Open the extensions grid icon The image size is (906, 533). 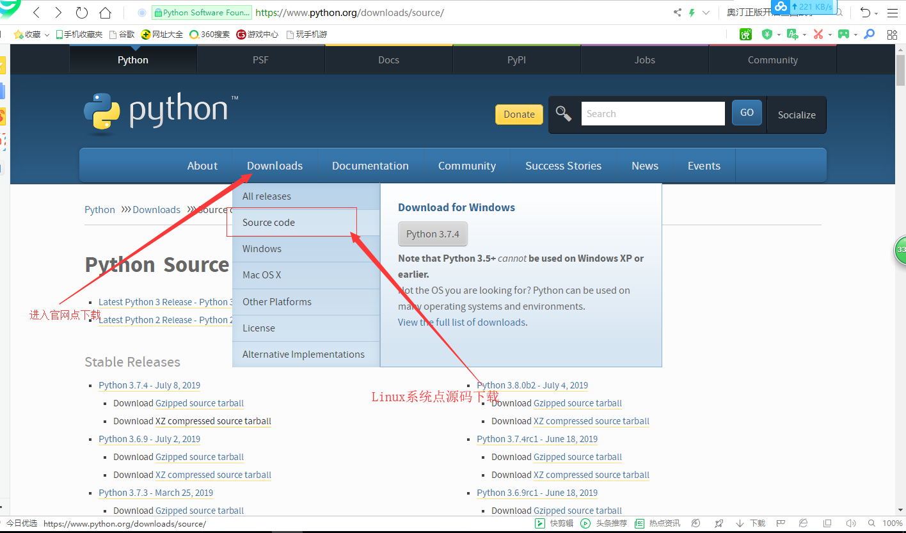tap(892, 35)
